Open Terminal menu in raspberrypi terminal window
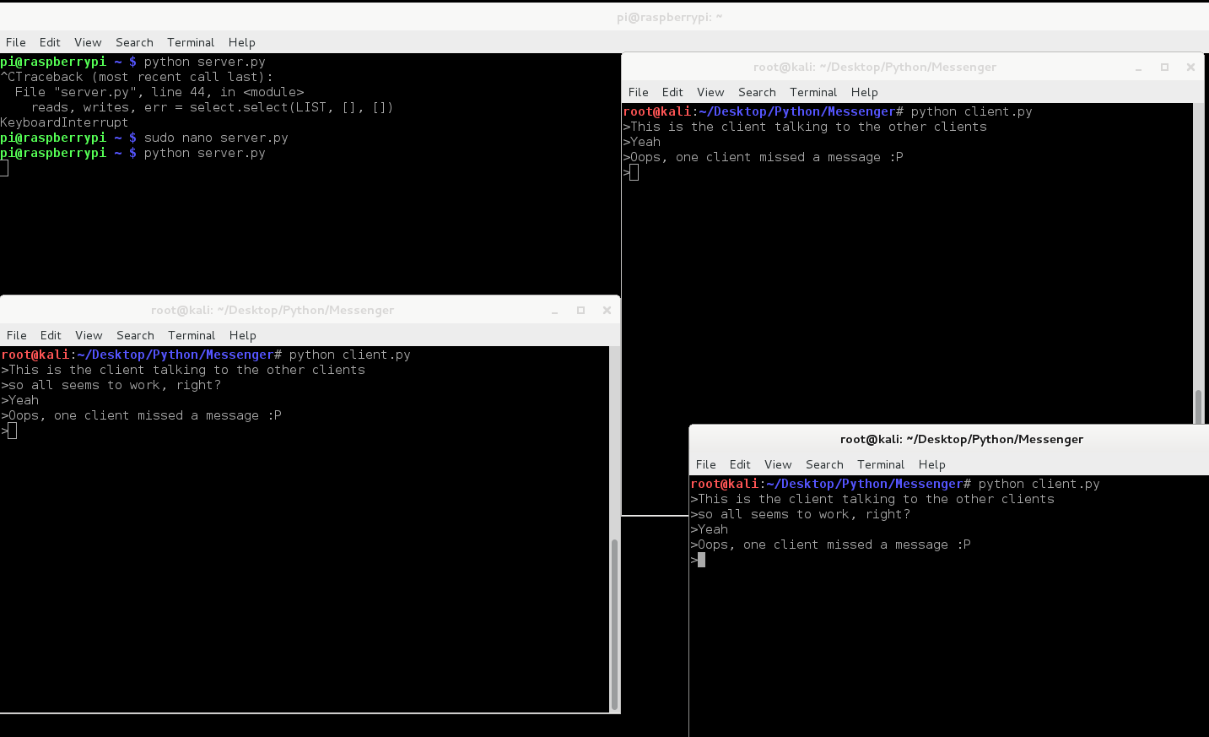 tap(191, 42)
